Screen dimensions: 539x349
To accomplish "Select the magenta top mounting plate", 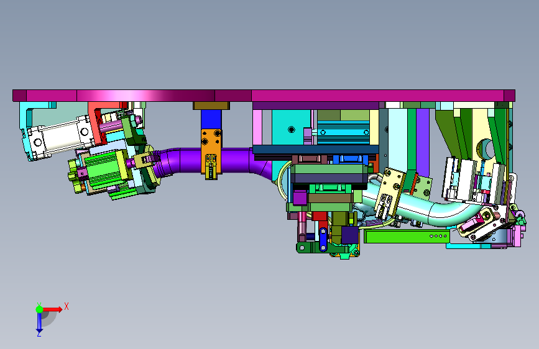I will pyautogui.click(x=264, y=96).
